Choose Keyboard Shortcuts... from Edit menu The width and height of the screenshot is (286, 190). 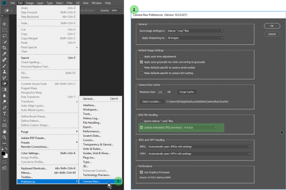click(48, 168)
